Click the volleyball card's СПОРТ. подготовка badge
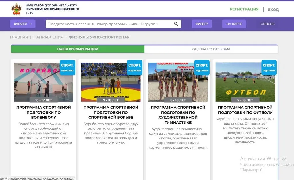 pyautogui.click(x=67, y=68)
